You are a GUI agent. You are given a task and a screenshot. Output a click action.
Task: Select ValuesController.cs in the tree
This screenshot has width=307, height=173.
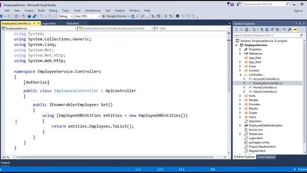point(265,92)
